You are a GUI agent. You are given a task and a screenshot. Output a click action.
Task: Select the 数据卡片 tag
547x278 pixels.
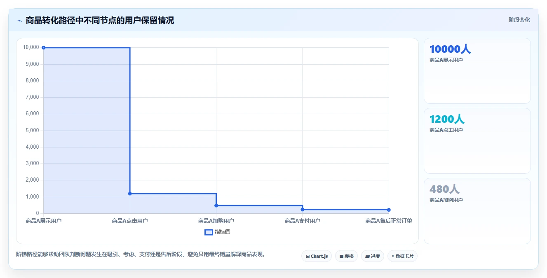(x=402, y=256)
